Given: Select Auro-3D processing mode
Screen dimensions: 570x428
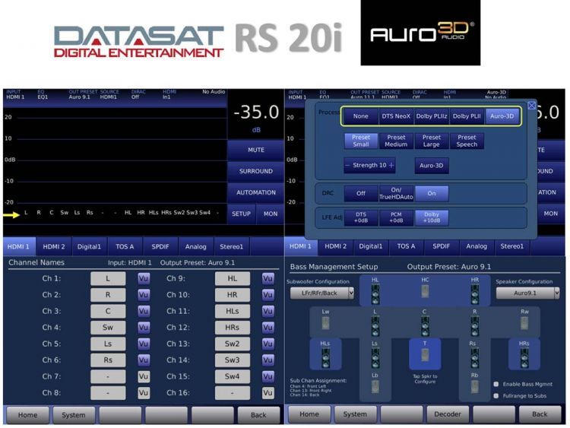Looking at the screenshot, I should point(502,116).
